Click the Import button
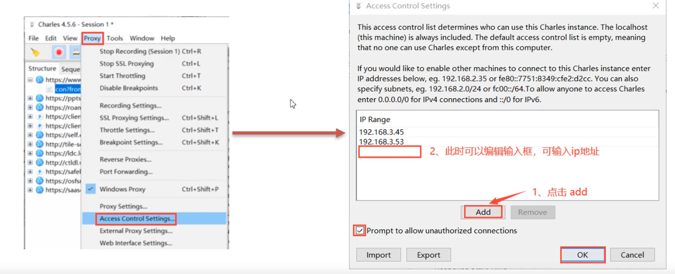The width and height of the screenshot is (675, 274). (x=379, y=255)
